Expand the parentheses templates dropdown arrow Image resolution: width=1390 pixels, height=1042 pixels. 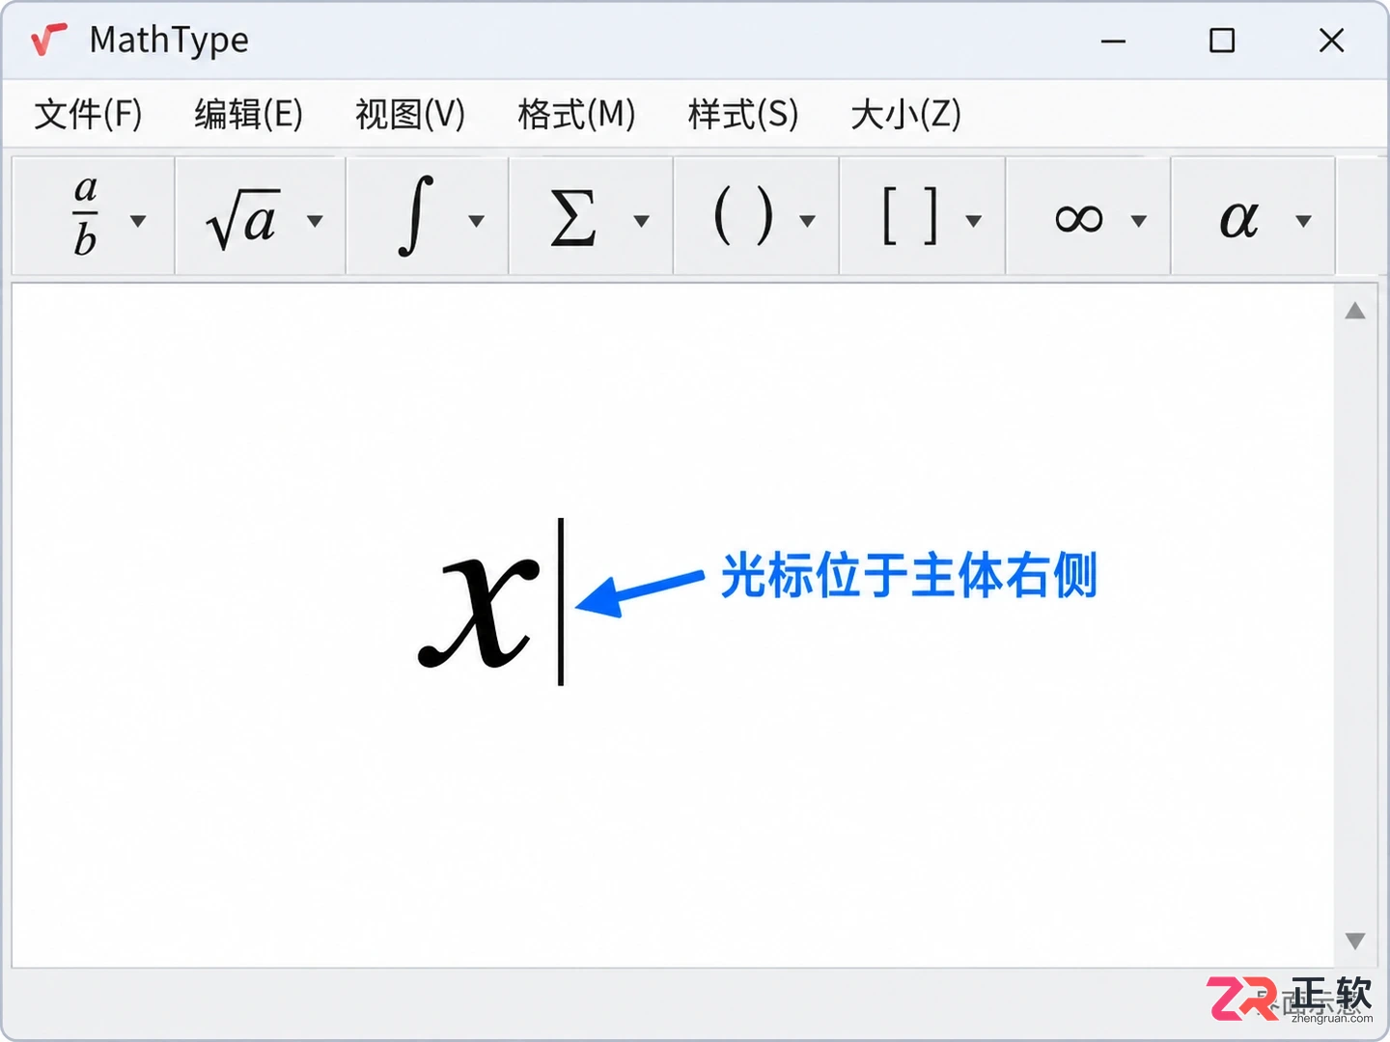click(808, 221)
